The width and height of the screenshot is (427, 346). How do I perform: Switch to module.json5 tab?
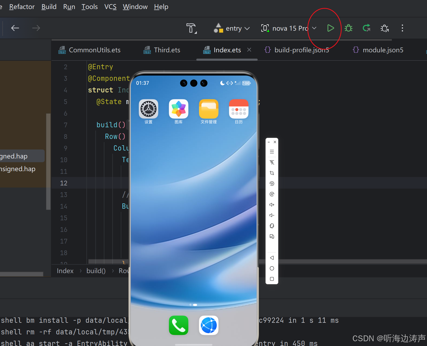click(x=378, y=50)
